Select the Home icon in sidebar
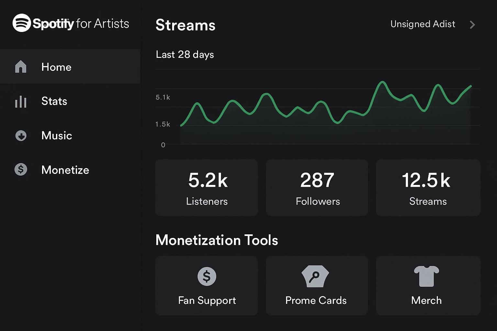Viewport: 497px width, 331px height. point(21,67)
